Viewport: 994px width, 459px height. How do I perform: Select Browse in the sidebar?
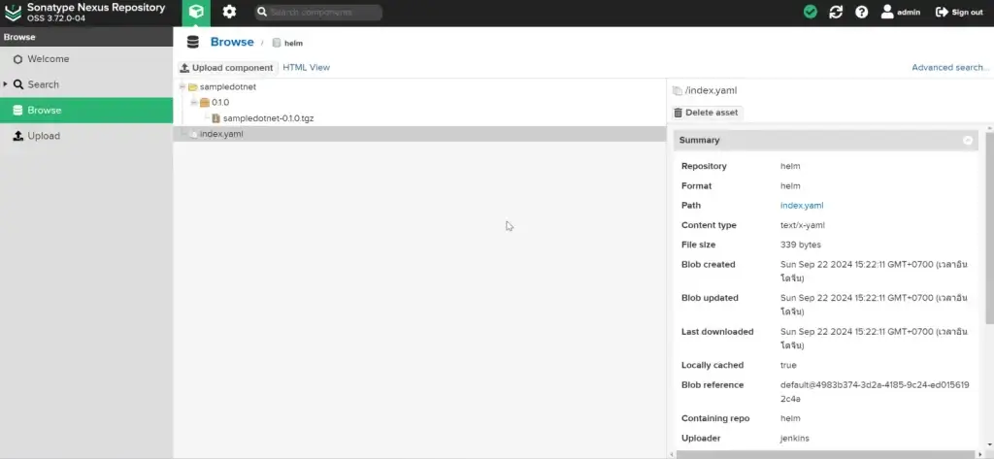point(86,111)
